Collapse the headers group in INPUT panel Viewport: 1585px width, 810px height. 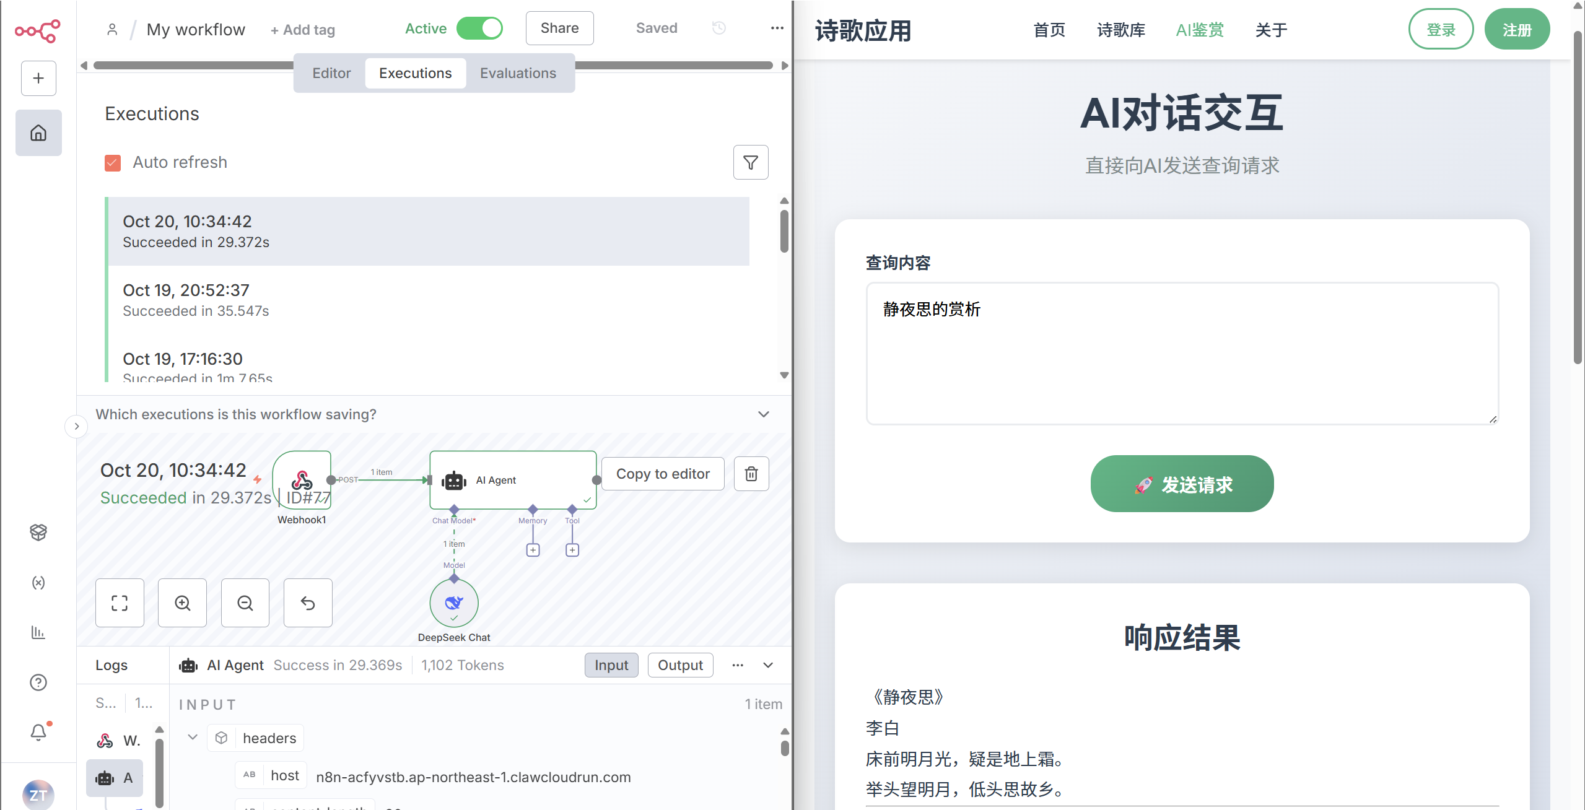click(x=192, y=738)
